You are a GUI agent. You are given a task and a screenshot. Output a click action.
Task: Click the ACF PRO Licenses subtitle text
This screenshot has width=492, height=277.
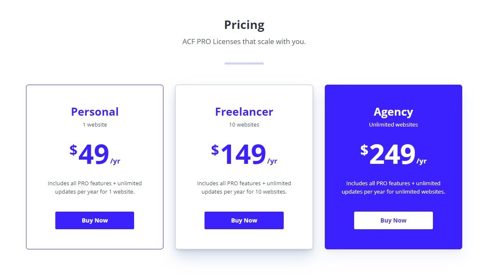tap(244, 42)
